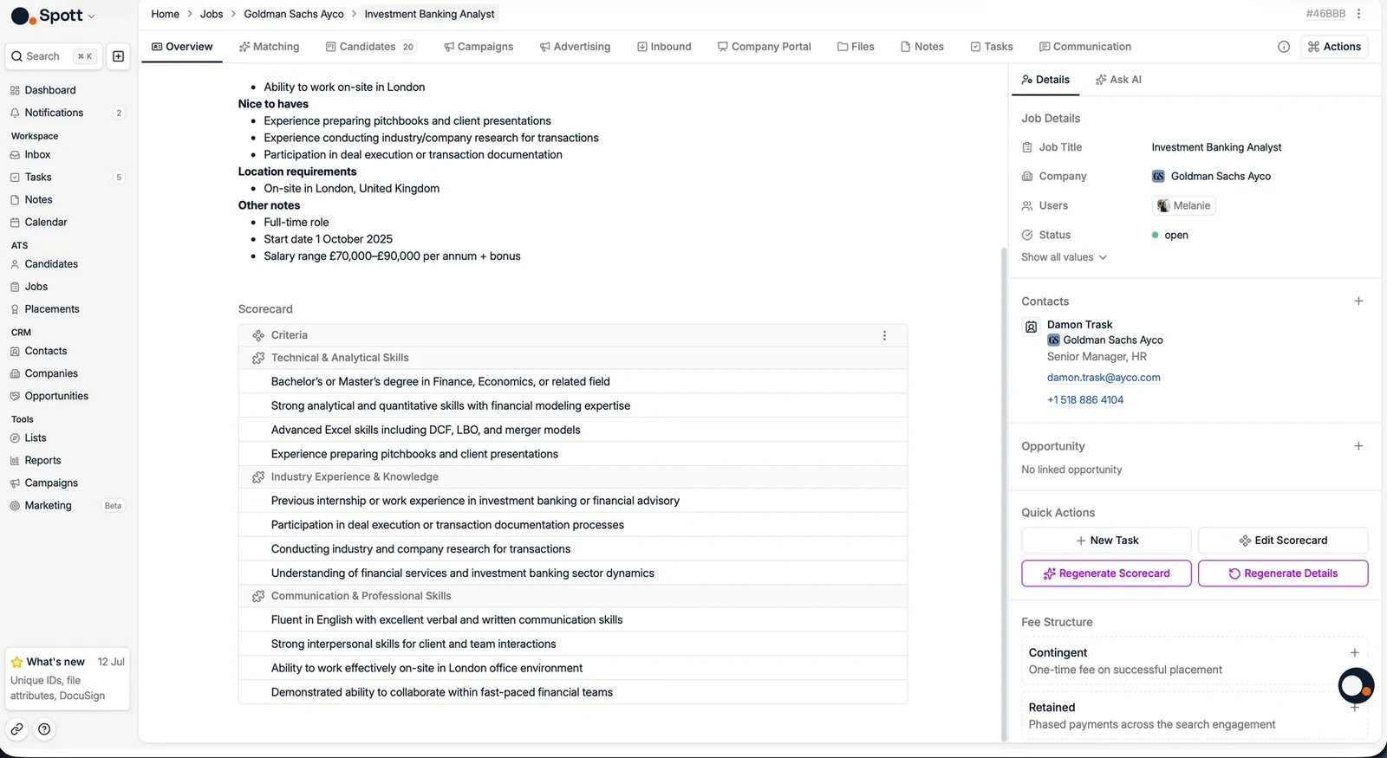Screen dimensions: 1387x758
Task: Open the What's new card
Action: (x=68, y=678)
